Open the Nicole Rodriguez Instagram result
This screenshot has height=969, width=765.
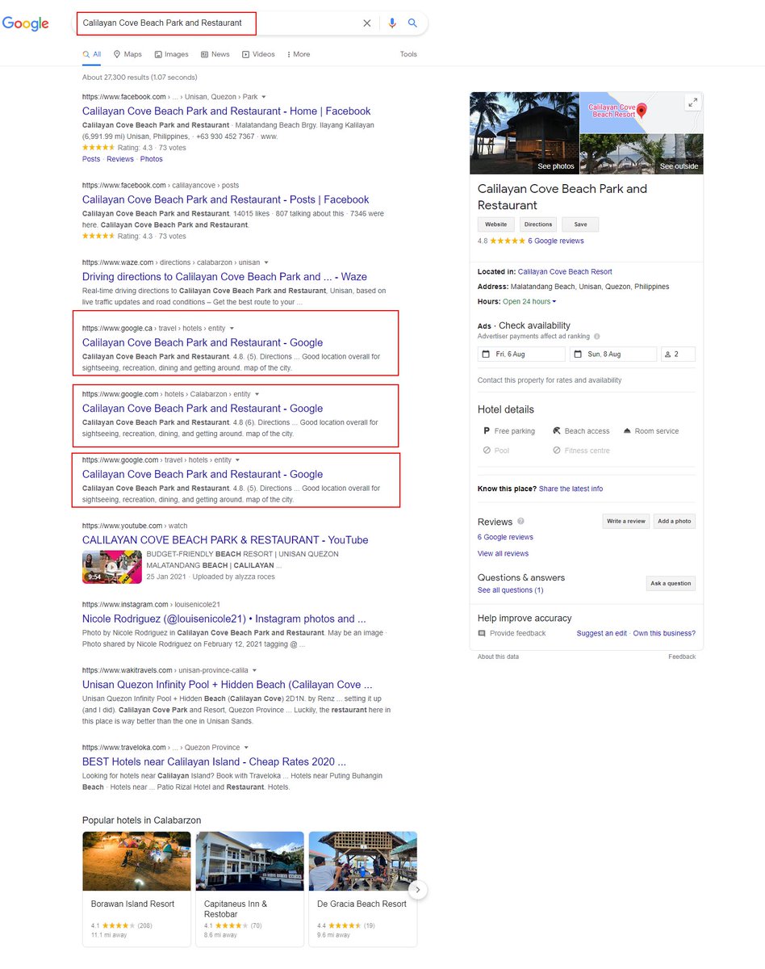click(224, 619)
